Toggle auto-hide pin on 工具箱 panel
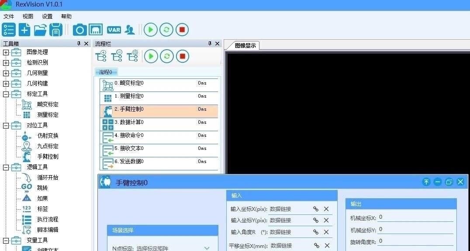The width and height of the screenshot is (470, 251). pyautogui.click(x=79, y=44)
